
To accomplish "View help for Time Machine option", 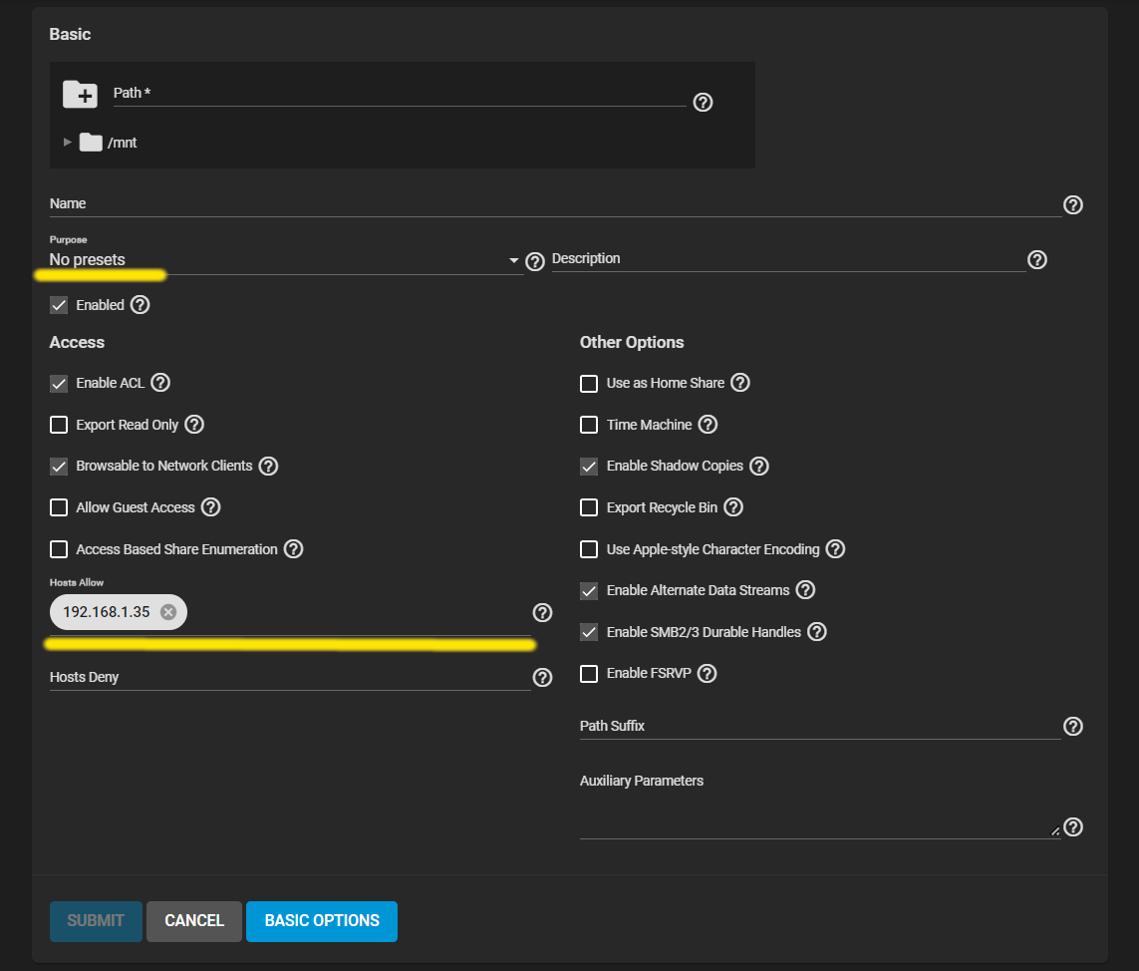I will pos(708,425).
